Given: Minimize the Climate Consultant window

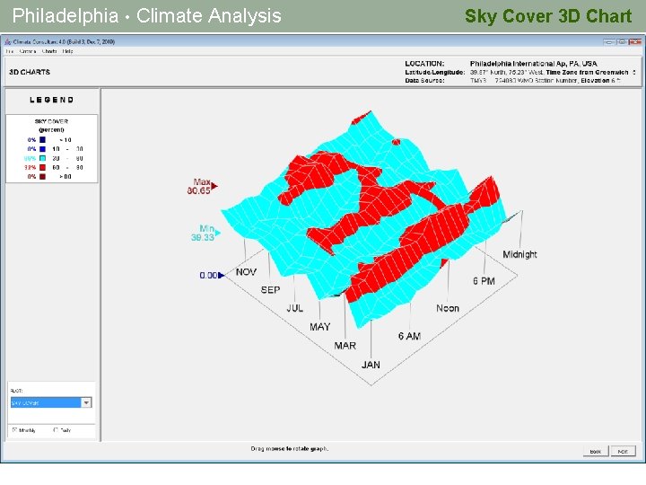Looking at the screenshot, I should (x=609, y=41).
